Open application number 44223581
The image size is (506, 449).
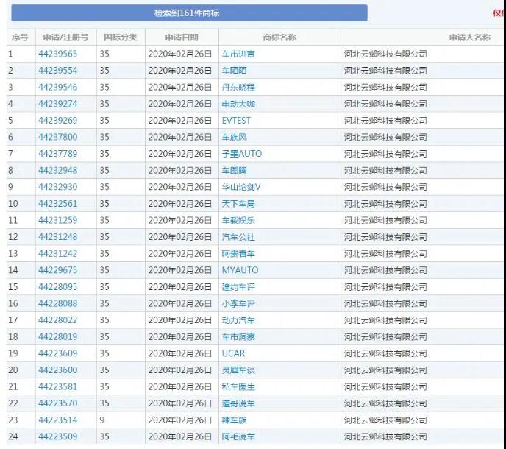click(x=58, y=386)
